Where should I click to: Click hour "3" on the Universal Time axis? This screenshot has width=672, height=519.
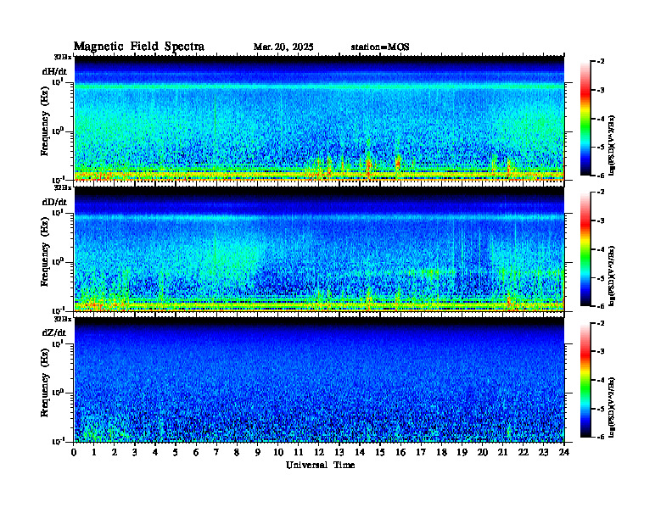135,453
